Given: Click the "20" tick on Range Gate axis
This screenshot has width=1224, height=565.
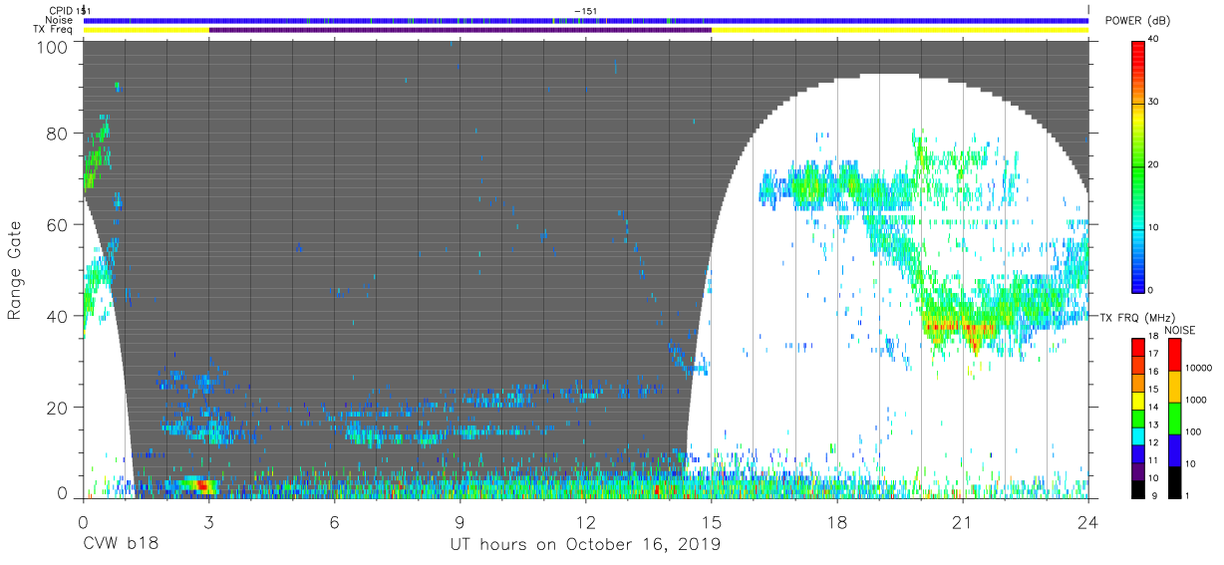Looking at the screenshot, I should click(x=57, y=408).
